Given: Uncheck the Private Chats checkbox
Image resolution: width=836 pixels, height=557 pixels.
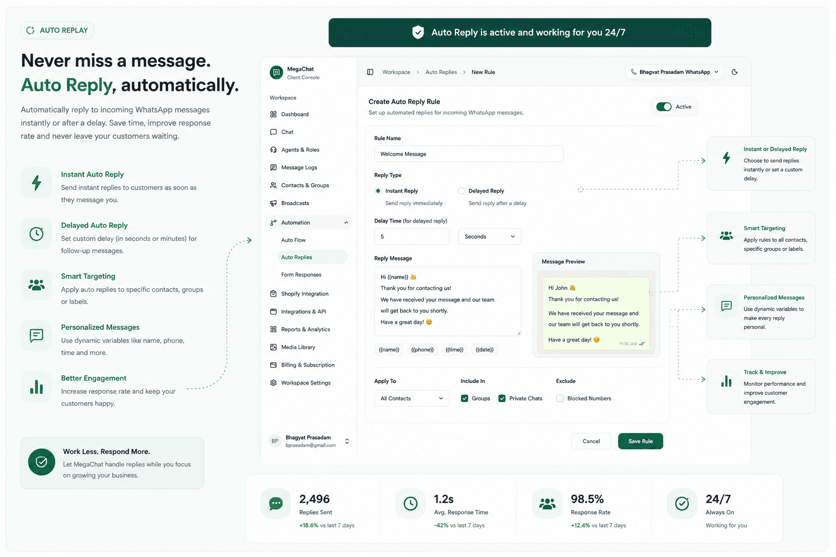Looking at the screenshot, I should (x=502, y=399).
